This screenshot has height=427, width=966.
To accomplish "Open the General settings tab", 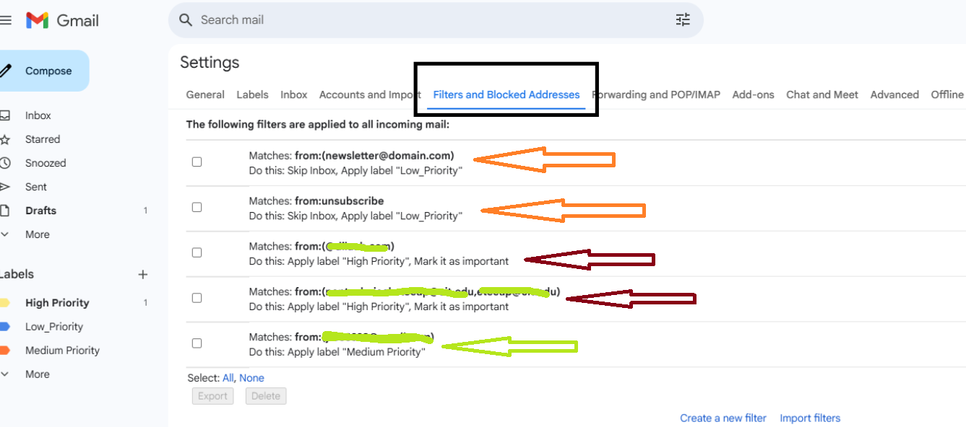I will click(x=205, y=94).
